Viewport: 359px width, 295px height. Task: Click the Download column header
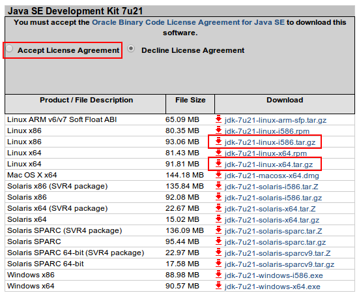pos(285,100)
